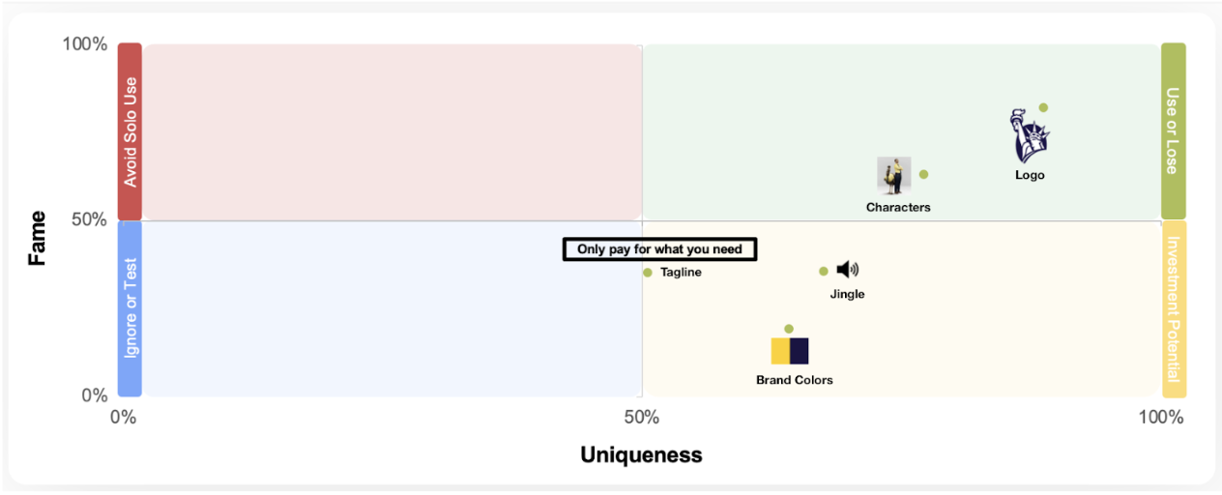The width and height of the screenshot is (1222, 495).
Task: Click the navy Brand Colors swatch
Action: point(800,351)
